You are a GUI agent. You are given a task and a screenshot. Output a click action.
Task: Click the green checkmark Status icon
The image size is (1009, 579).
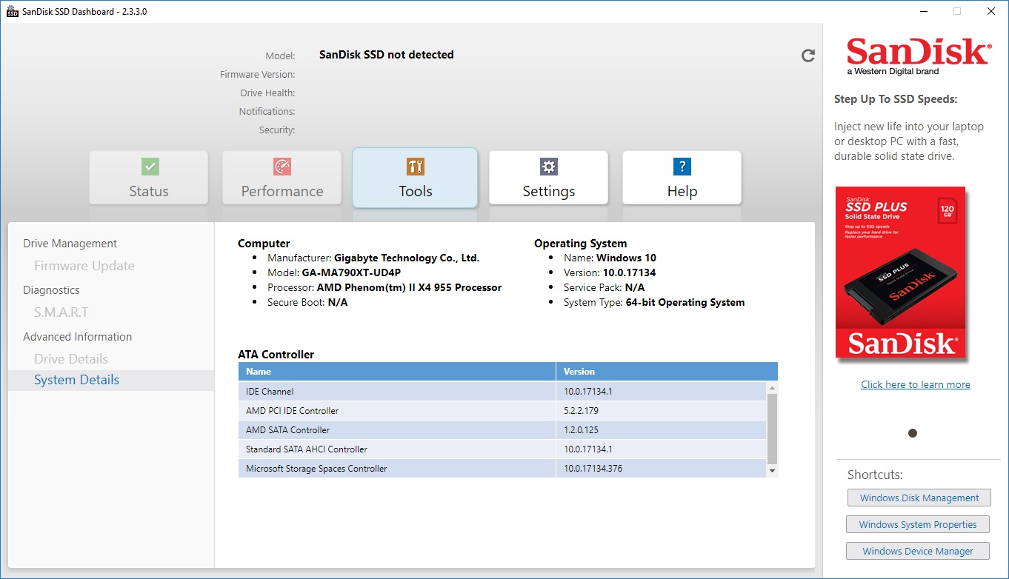(150, 166)
